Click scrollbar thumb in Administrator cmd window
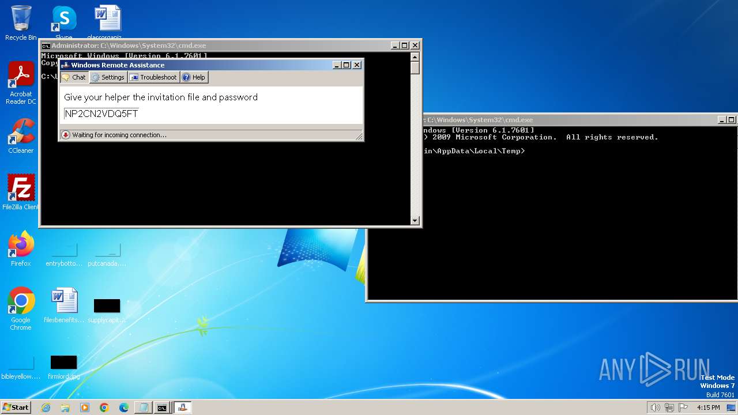The width and height of the screenshot is (738, 415). (x=415, y=67)
